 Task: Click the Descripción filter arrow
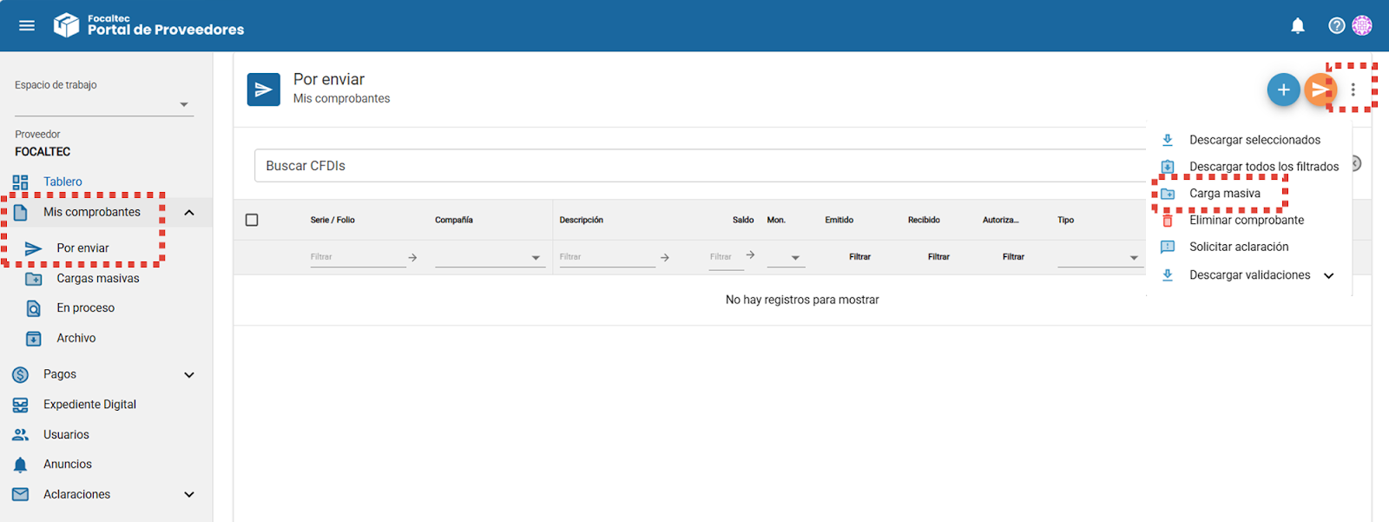point(664,257)
